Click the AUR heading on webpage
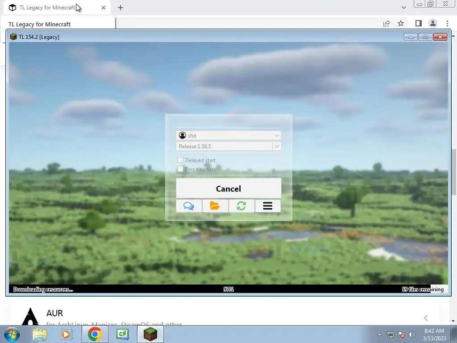The height and width of the screenshot is (343, 457). pyautogui.click(x=54, y=313)
